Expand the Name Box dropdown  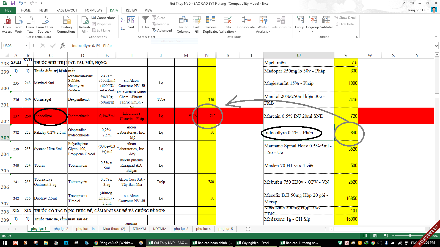27,46
